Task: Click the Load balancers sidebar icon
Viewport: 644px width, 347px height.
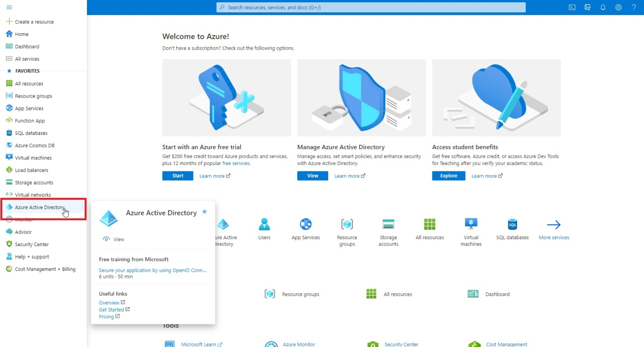Action: click(9, 170)
